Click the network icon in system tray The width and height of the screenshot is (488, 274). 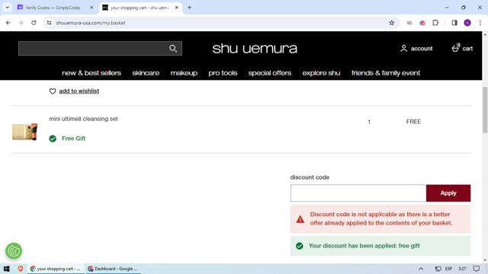click(x=438, y=269)
